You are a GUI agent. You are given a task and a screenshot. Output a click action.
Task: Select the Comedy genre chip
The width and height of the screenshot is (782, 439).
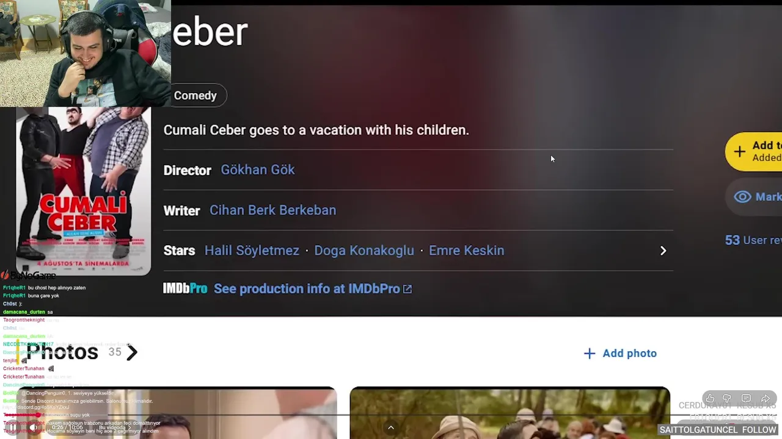tap(195, 96)
